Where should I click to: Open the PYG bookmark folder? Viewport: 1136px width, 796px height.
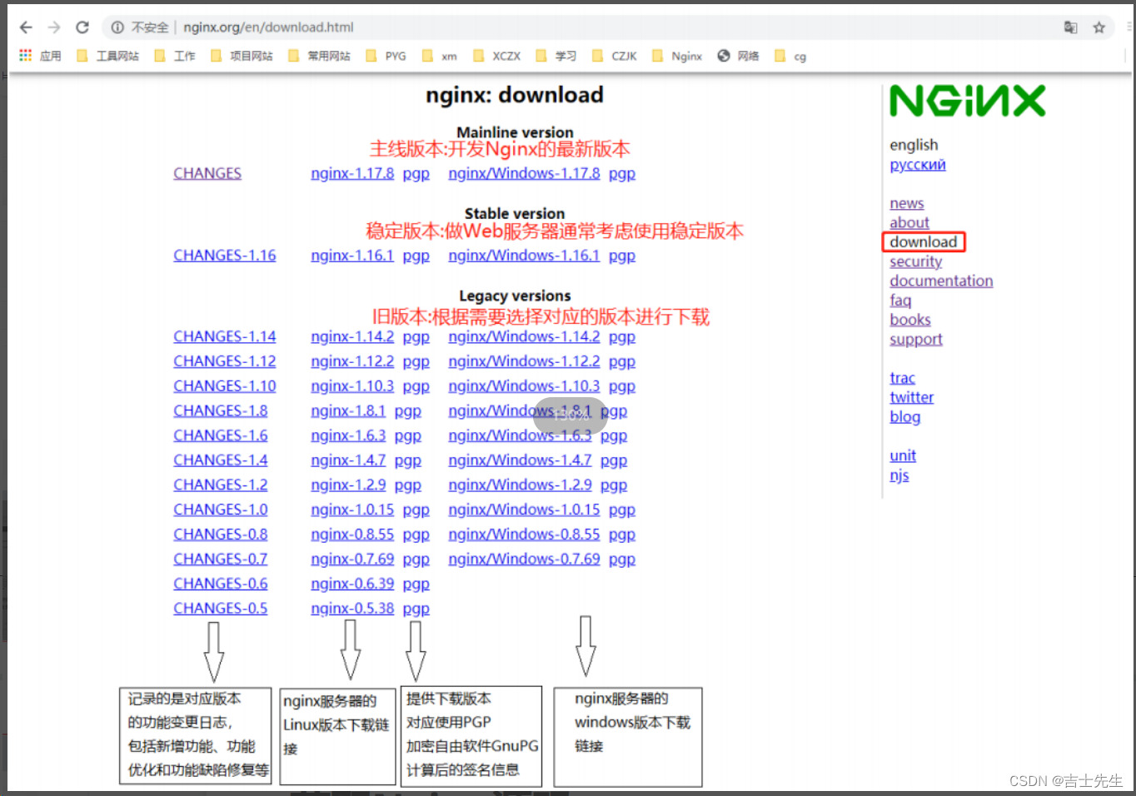[386, 56]
